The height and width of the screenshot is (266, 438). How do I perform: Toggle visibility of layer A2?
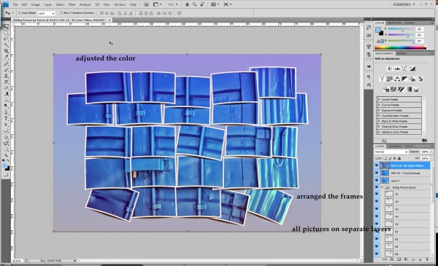click(377, 201)
